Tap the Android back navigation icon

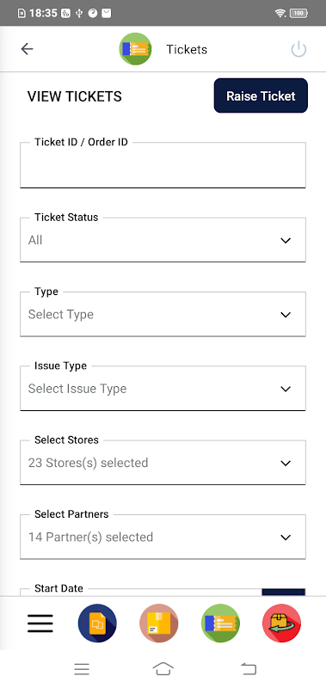pyautogui.click(x=249, y=669)
